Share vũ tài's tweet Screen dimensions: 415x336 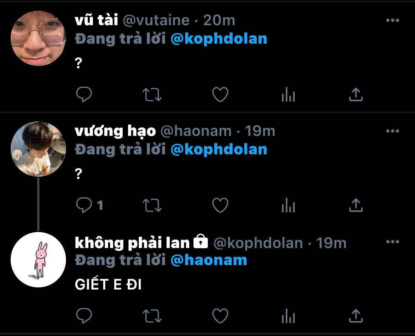point(356,94)
